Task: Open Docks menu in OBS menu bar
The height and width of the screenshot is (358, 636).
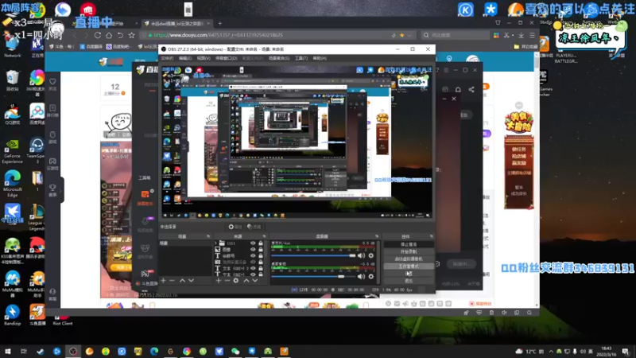Action: point(226,58)
